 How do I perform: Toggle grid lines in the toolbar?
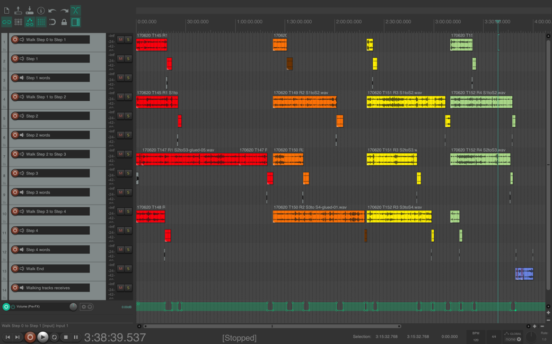[41, 22]
